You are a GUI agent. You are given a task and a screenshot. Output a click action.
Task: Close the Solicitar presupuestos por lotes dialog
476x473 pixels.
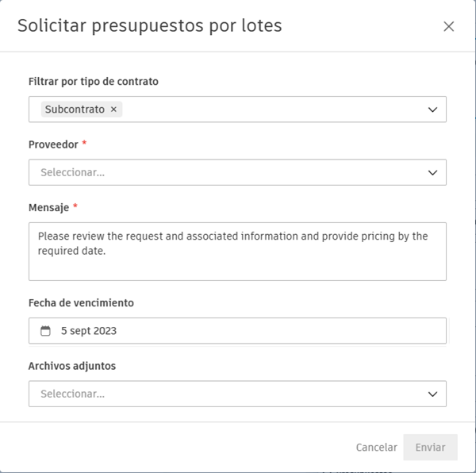448,26
